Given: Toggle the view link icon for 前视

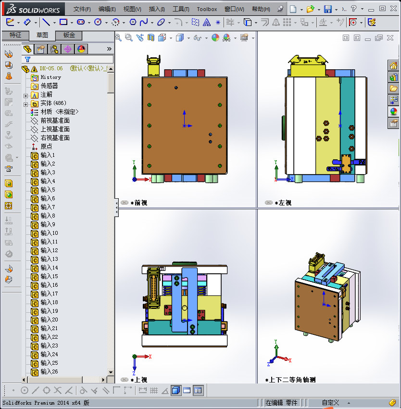Looking at the screenshot, I should click(x=125, y=203).
